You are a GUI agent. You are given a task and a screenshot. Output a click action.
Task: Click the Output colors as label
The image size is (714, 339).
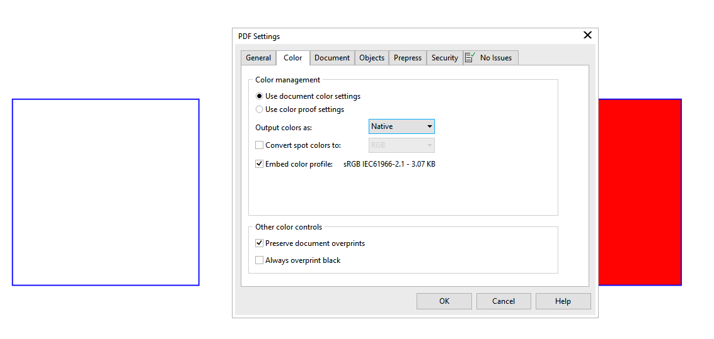click(x=283, y=128)
